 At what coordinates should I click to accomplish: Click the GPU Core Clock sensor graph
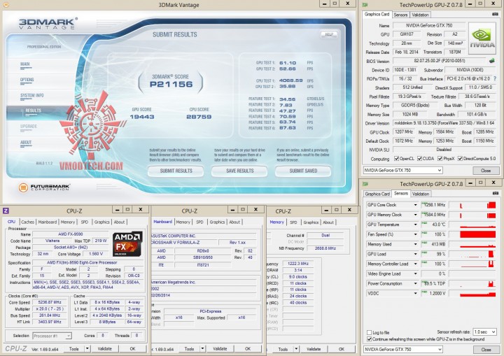(472, 205)
